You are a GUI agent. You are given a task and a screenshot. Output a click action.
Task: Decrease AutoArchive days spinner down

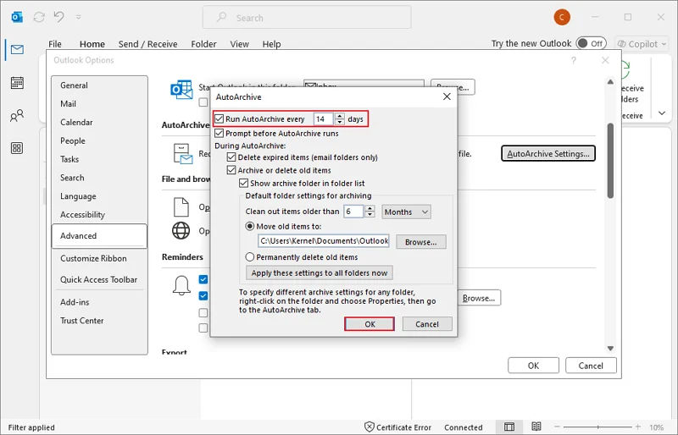point(340,122)
